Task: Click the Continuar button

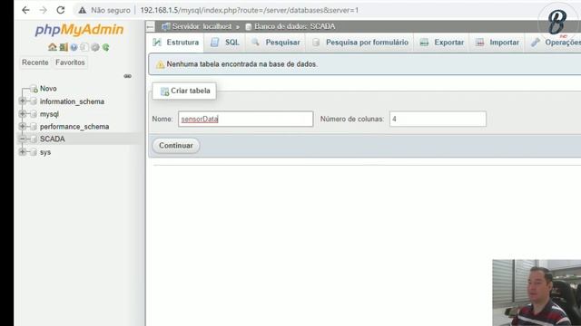Action: coord(176,146)
